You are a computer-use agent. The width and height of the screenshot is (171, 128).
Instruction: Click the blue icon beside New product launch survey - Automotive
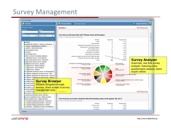coord(25,60)
